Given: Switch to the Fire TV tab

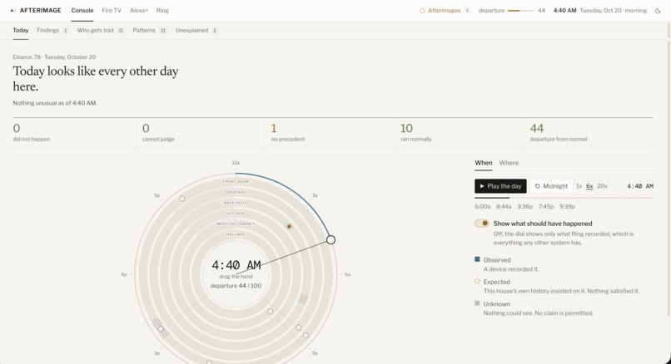Looking at the screenshot, I should [x=112, y=10].
